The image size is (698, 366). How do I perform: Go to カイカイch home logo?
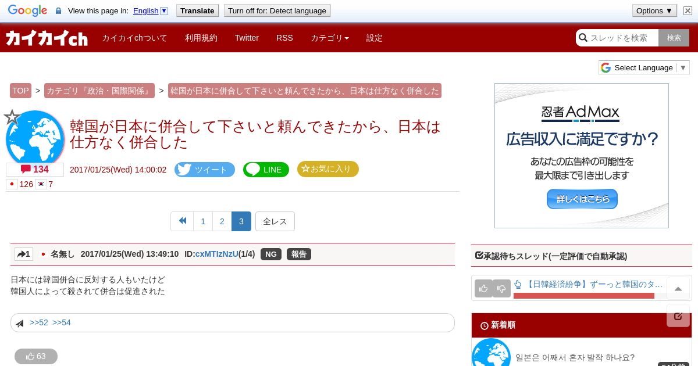[47, 38]
